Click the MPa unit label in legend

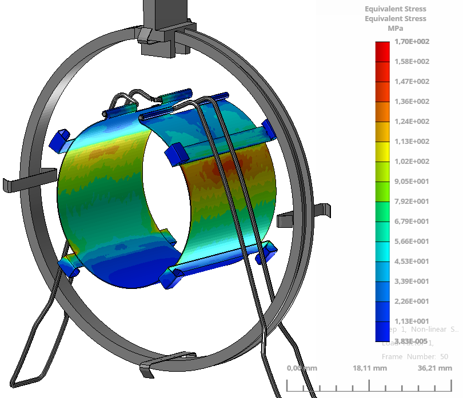point(395,29)
